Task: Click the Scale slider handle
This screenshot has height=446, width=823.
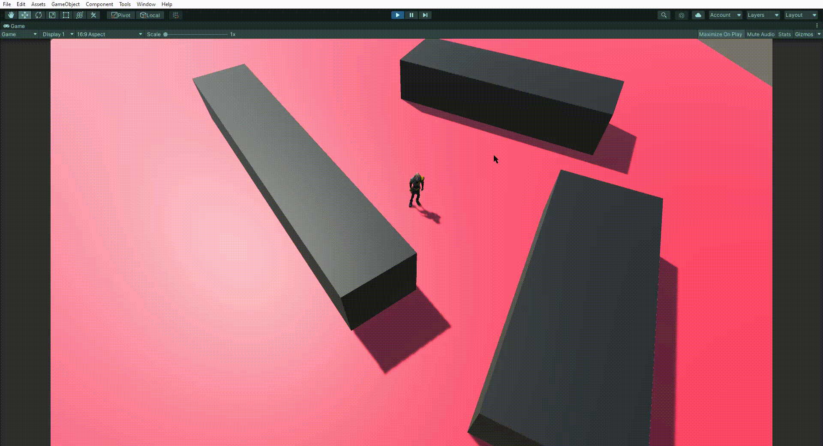Action: click(x=165, y=34)
